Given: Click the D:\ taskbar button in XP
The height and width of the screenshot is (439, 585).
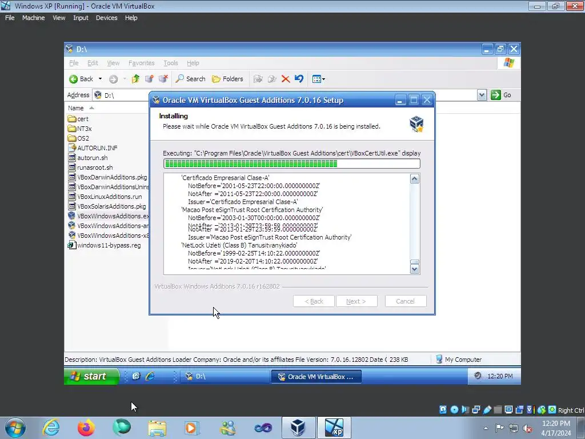Looking at the screenshot, I should pyautogui.click(x=225, y=376).
